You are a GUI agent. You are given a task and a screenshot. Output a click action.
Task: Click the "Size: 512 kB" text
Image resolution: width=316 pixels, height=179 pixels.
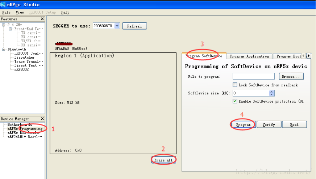67,103
